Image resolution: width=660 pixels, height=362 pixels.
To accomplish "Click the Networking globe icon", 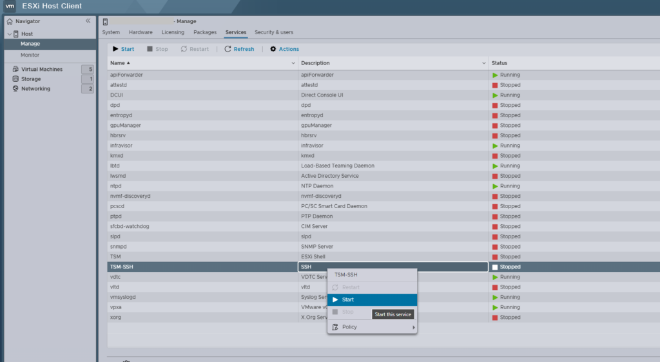I will click(x=15, y=88).
